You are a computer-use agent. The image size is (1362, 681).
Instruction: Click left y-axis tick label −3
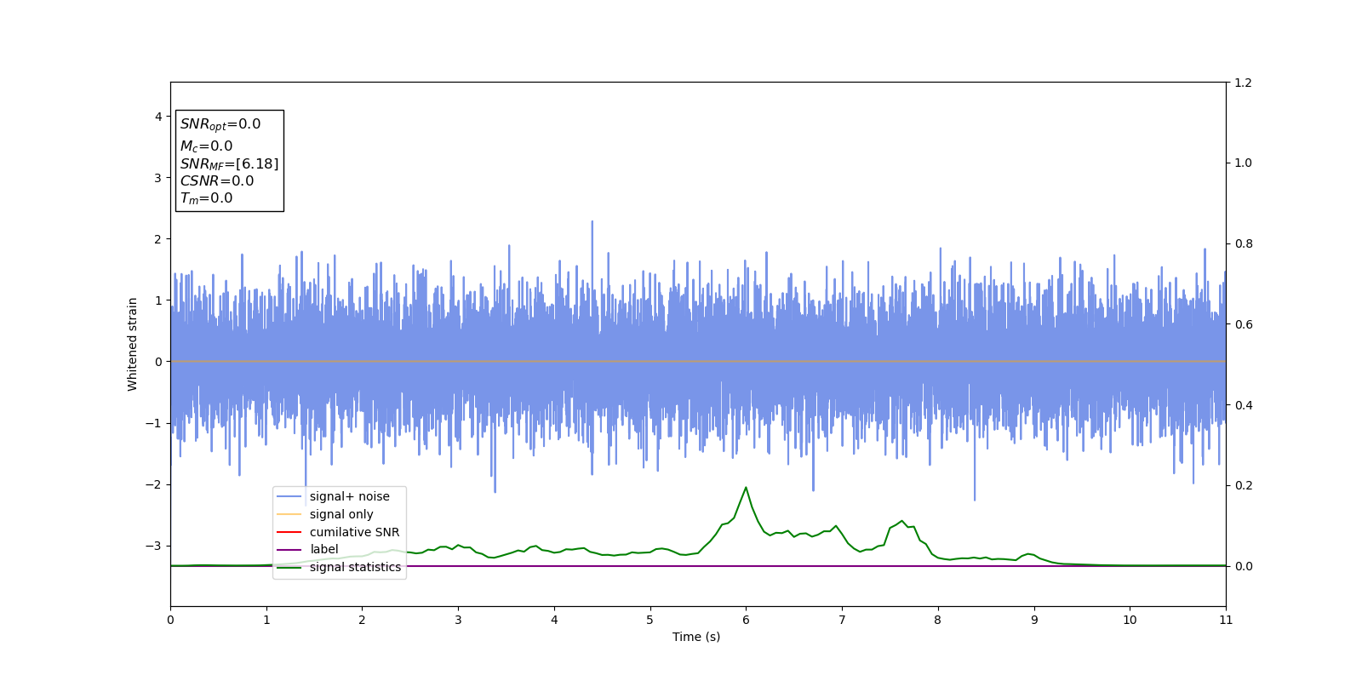154,546
